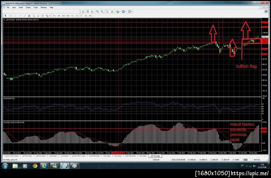Toggle chart auto scroll
The image size is (271, 178).
tap(107, 12)
